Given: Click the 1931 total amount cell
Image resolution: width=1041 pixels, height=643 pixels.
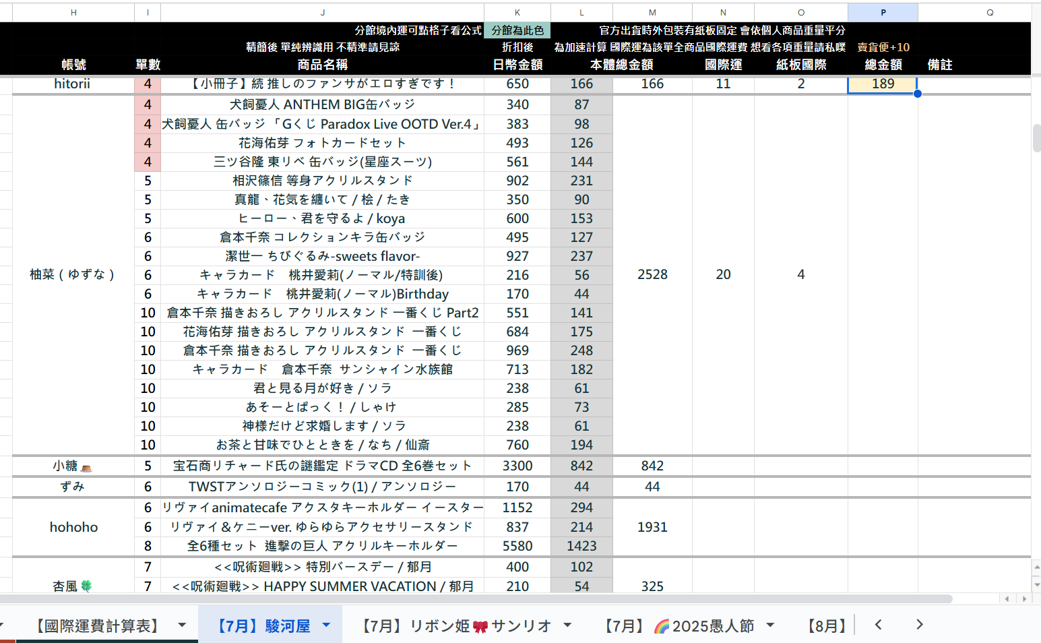Looking at the screenshot, I should [652, 527].
